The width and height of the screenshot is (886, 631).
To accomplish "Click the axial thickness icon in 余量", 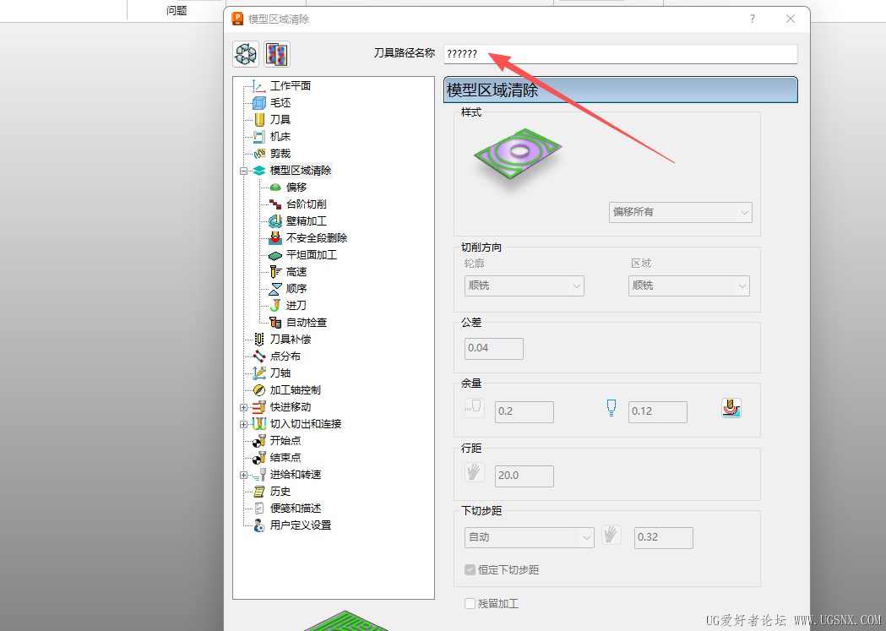I will point(611,409).
